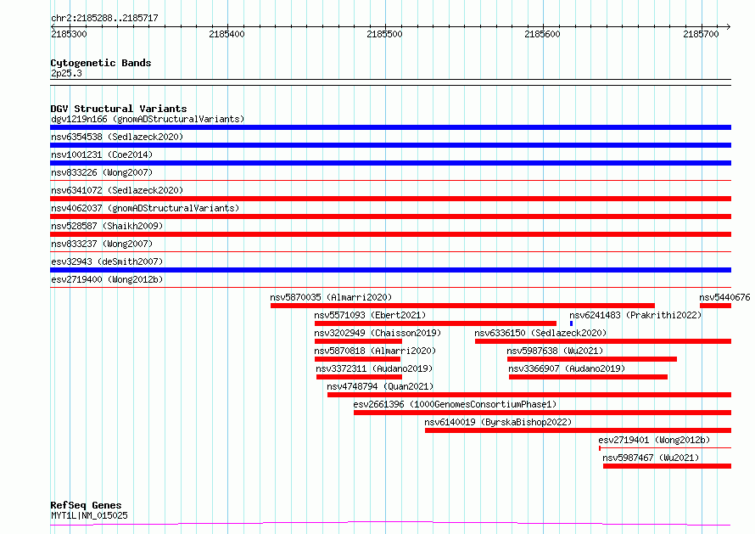755x534 pixels.
Task: Open the nsv6336150 (Sedlazeck2020) variant label
Action: pyautogui.click(x=540, y=333)
